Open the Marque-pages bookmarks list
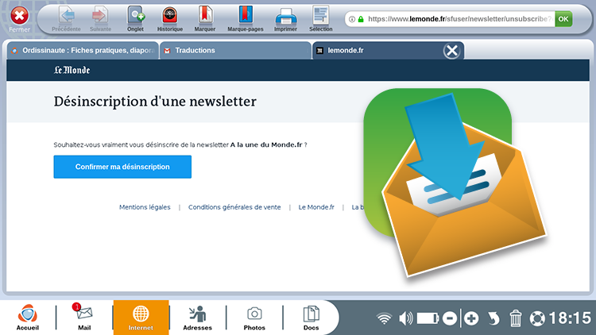Image resolution: width=596 pixels, height=335 pixels. tap(246, 18)
